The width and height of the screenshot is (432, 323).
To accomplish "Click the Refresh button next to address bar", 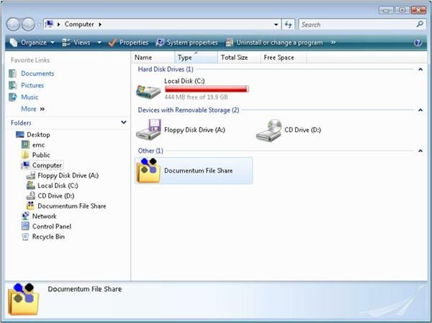I will pos(288,25).
